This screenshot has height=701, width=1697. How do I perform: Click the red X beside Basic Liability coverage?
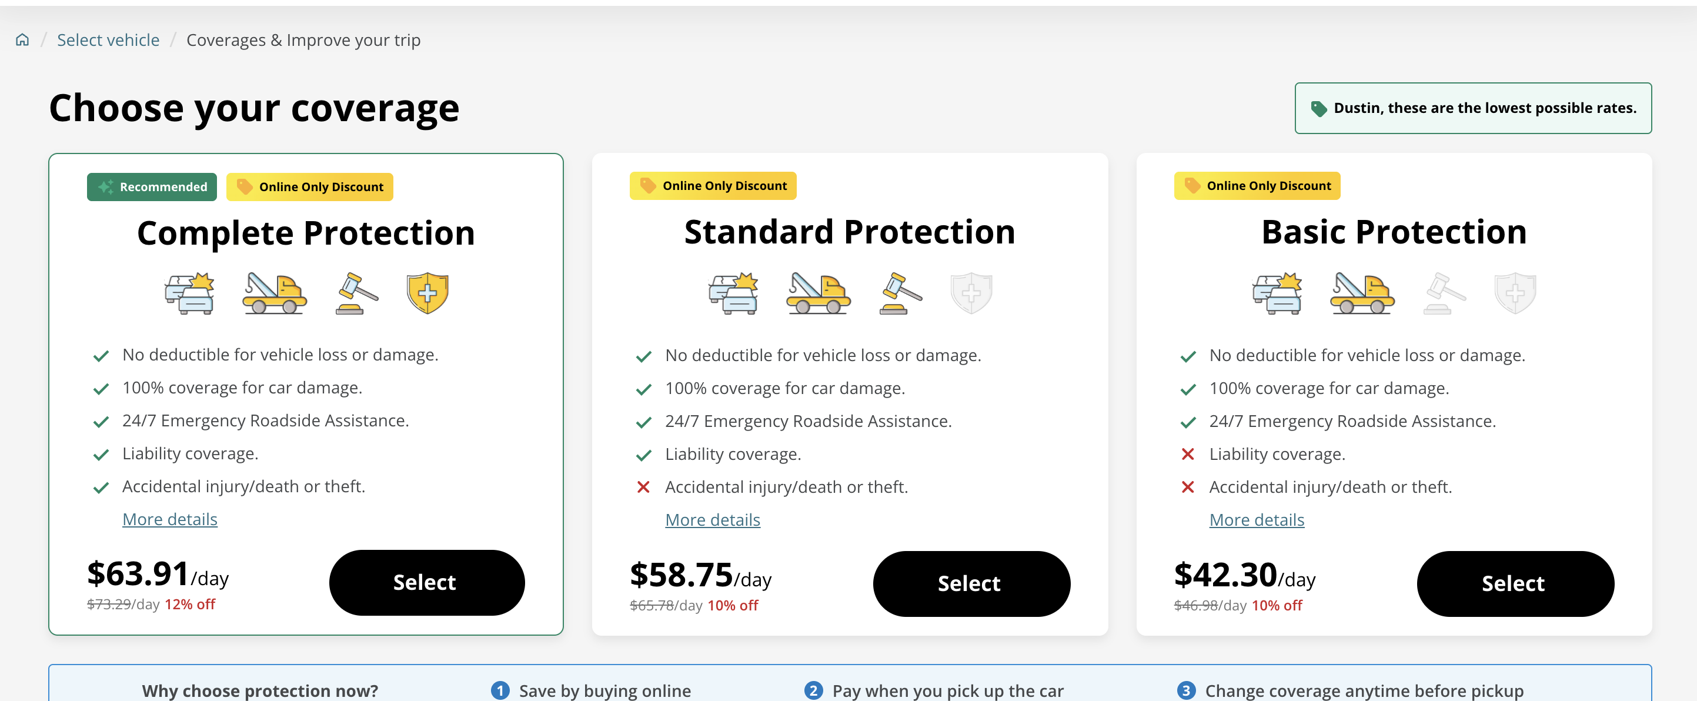tap(1188, 454)
